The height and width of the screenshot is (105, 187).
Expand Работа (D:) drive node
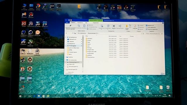click(66, 64)
